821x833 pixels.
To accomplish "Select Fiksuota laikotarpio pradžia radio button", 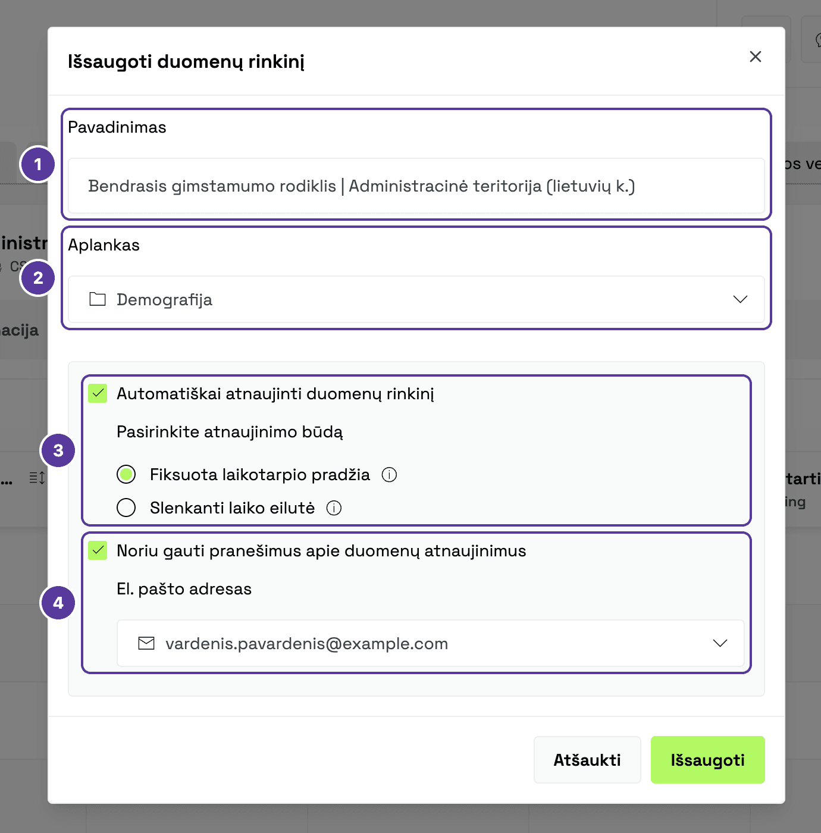I will click(x=126, y=474).
